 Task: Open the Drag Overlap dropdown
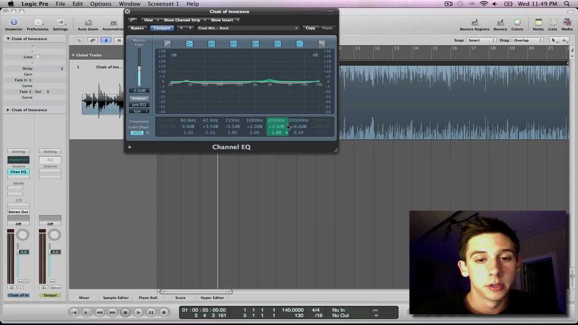(x=527, y=40)
